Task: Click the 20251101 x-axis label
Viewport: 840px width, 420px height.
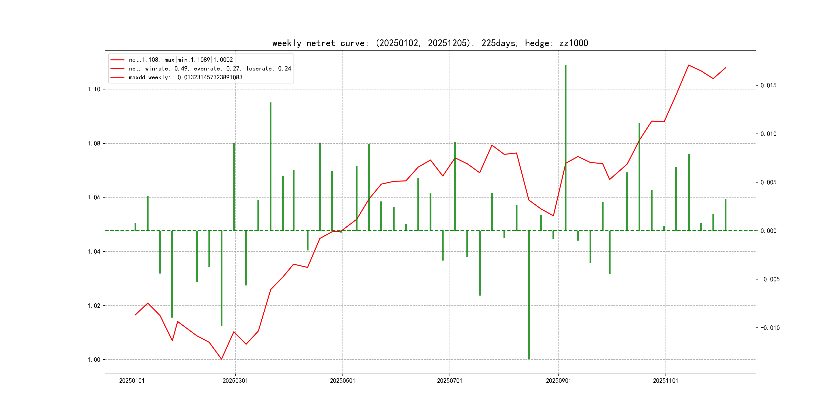Action: click(x=665, y=381)
